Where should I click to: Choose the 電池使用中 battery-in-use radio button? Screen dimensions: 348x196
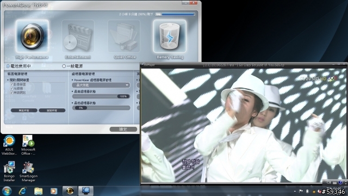point(8,66)
